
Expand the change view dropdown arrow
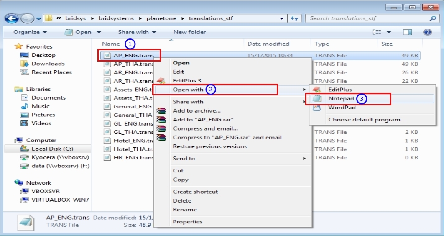point(389,32)
